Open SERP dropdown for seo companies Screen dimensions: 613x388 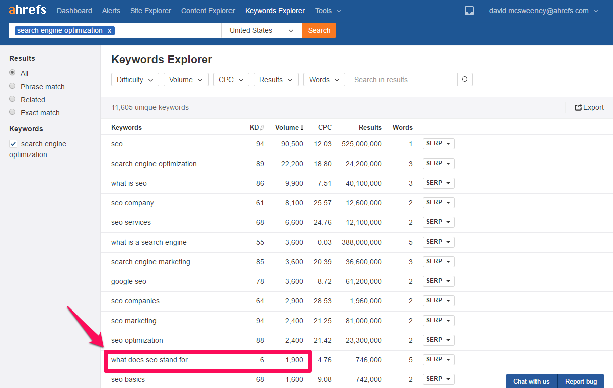438,301
